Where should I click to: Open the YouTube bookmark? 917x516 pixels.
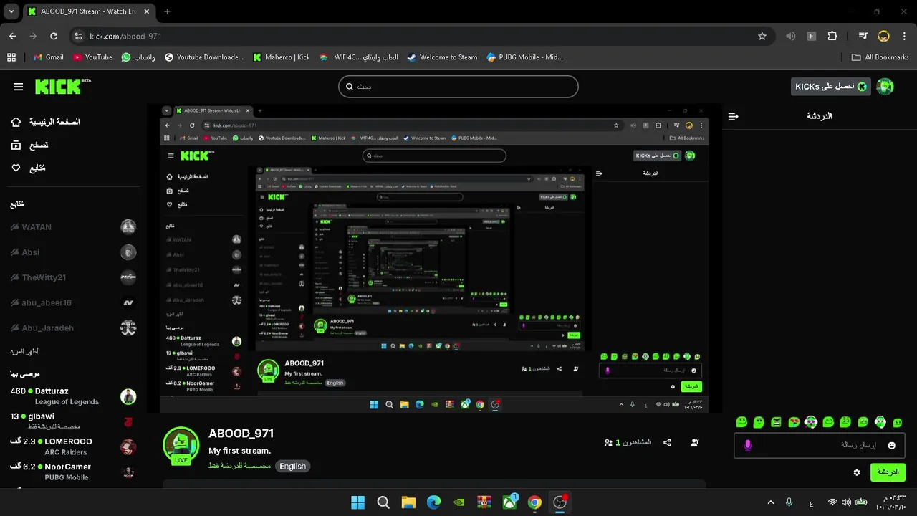(x=92, y=57)
